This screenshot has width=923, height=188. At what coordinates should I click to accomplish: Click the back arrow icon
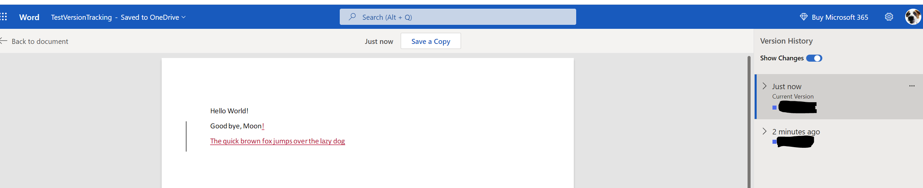pyautogui.click(x=4, y=41)
